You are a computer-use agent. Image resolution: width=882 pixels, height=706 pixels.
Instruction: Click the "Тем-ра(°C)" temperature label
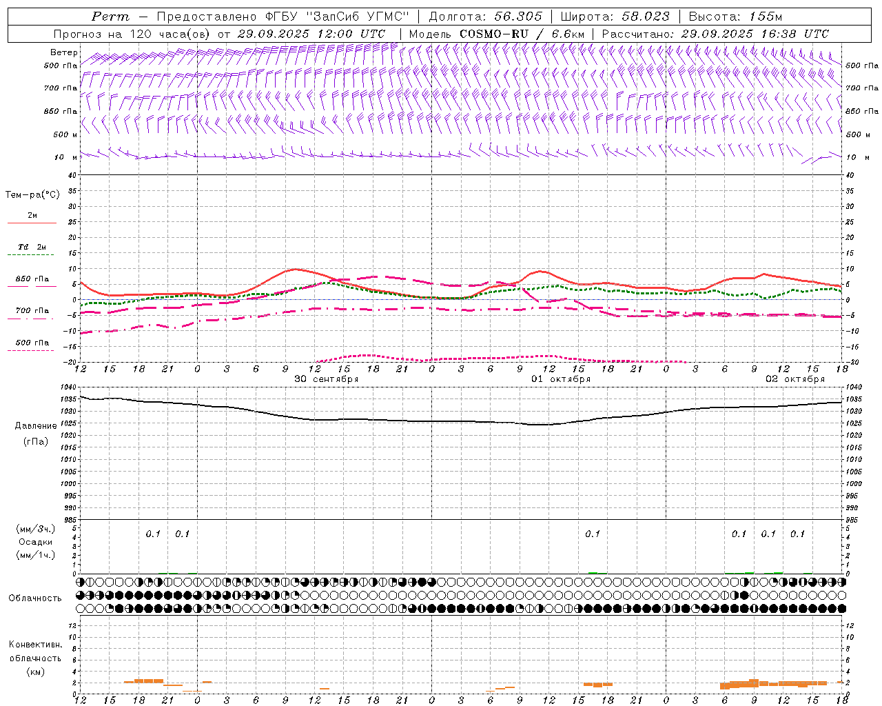[x=32, y=194]
